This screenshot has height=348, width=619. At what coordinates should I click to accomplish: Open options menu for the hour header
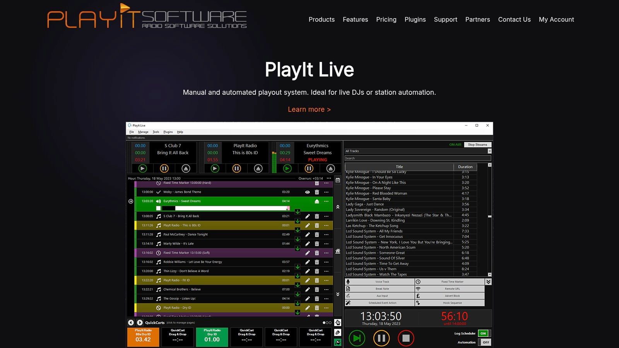click(x=328, y=178)
